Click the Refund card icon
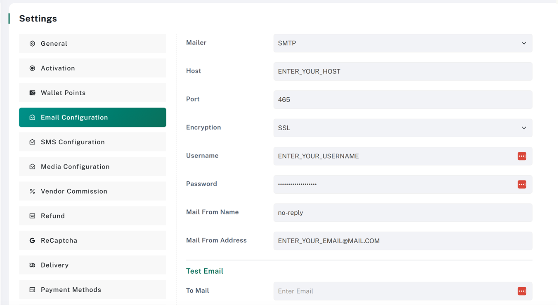This screenshot has width=558, height=305. pyautogui.click(x=32, y=216)
